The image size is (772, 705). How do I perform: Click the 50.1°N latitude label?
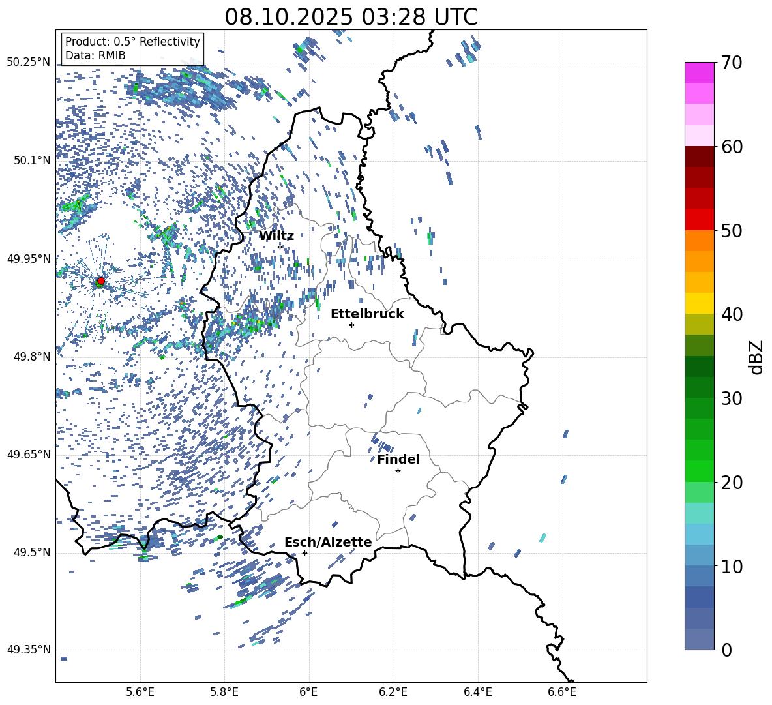pyautogui.click(x=31, y=160)
